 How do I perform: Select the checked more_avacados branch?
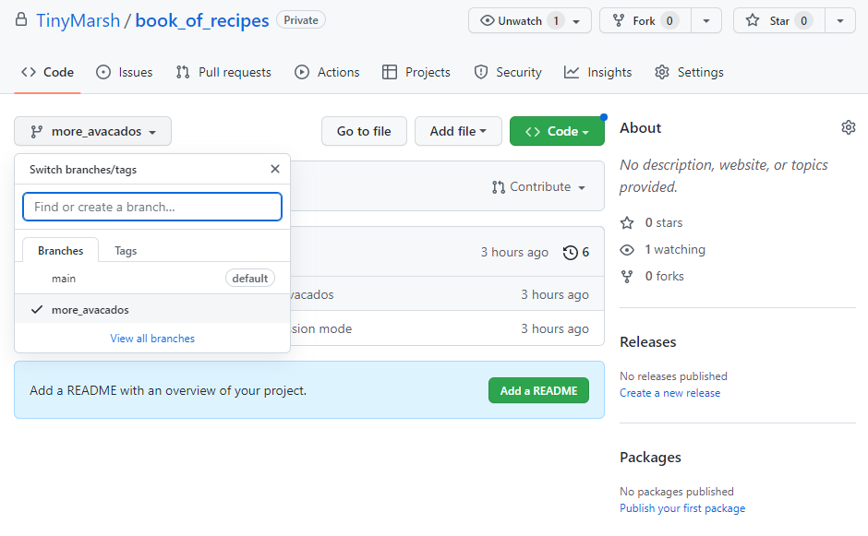[90, 310]
